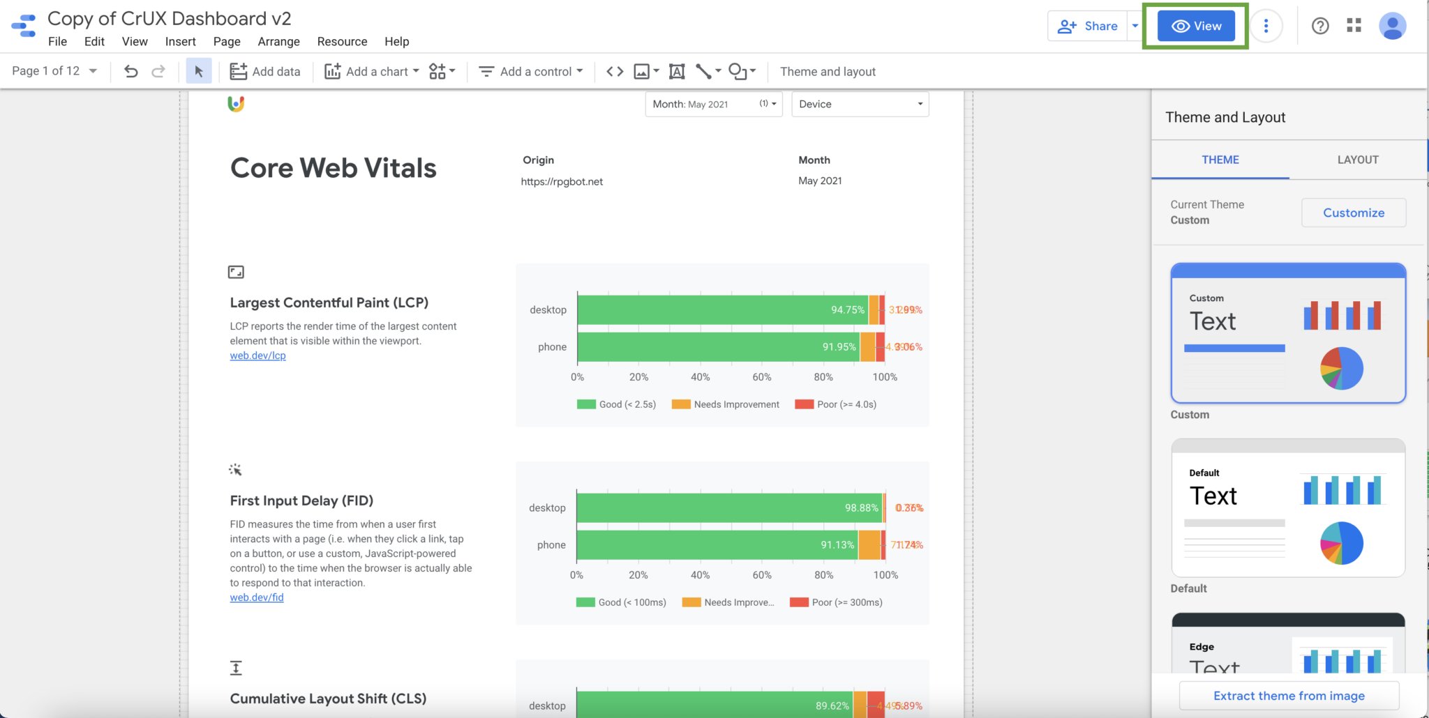1429x718 pixels.
Task: Click the Good (< 2.5s) legend swatch
Action: click(x=586, y=404)
